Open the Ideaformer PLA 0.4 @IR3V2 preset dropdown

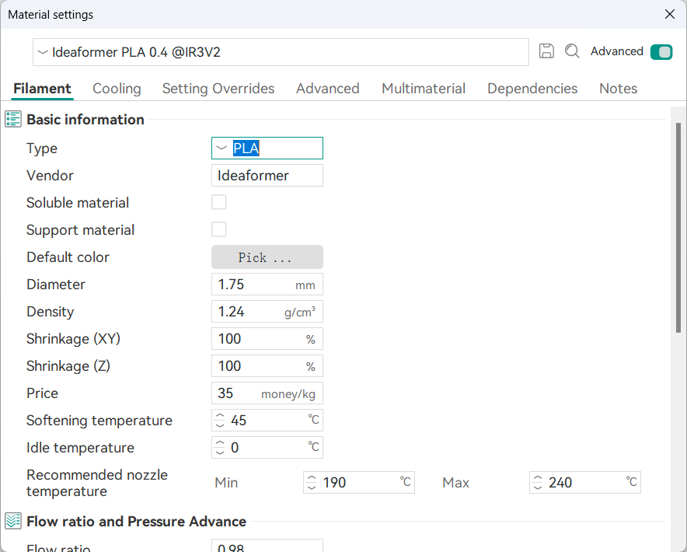(x=281, y=52)
